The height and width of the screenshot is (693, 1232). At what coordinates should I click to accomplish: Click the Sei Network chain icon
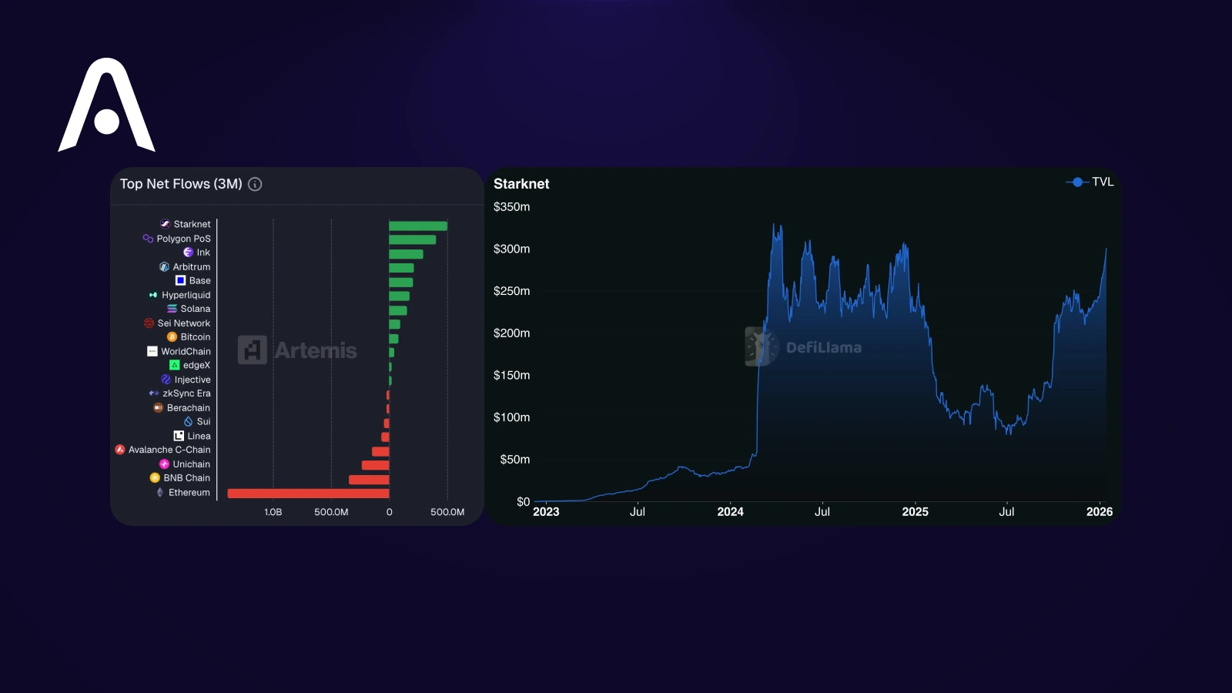(149, 323)
